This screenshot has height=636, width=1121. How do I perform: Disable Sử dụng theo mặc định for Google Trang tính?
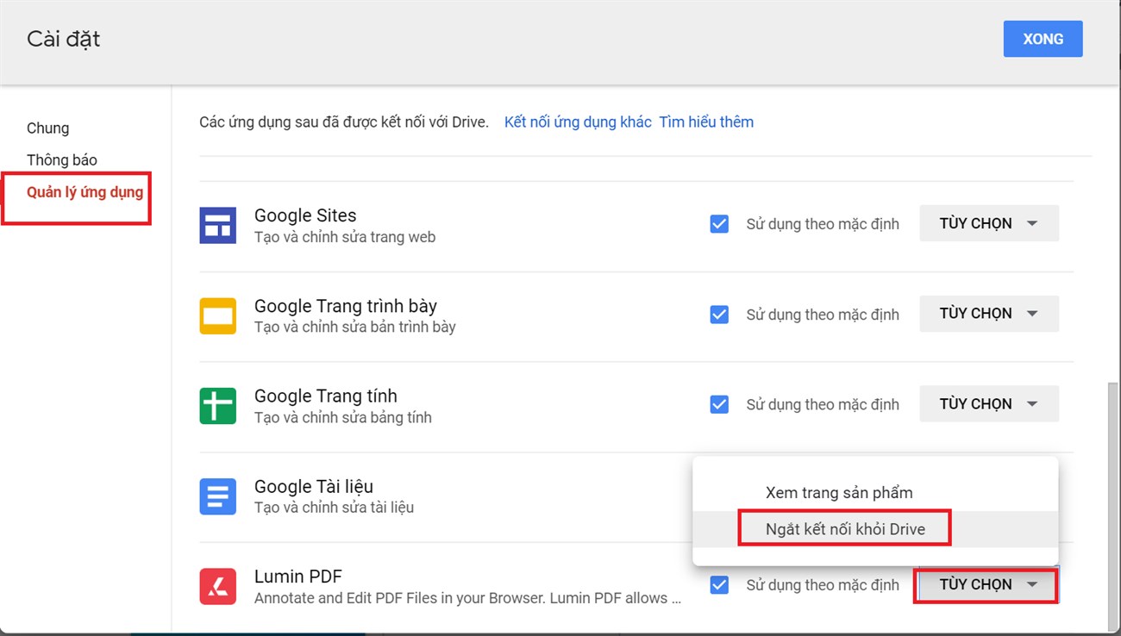(719, 403)
